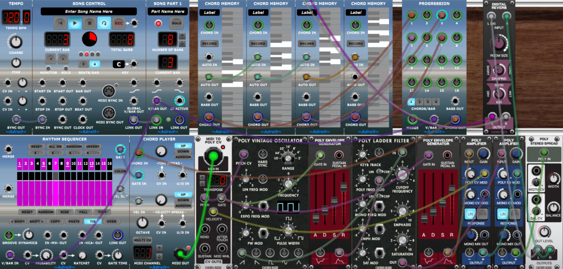The image size is (563, 269).
Task: Click Progression input jack number 4
Action: tap(457, 15)
